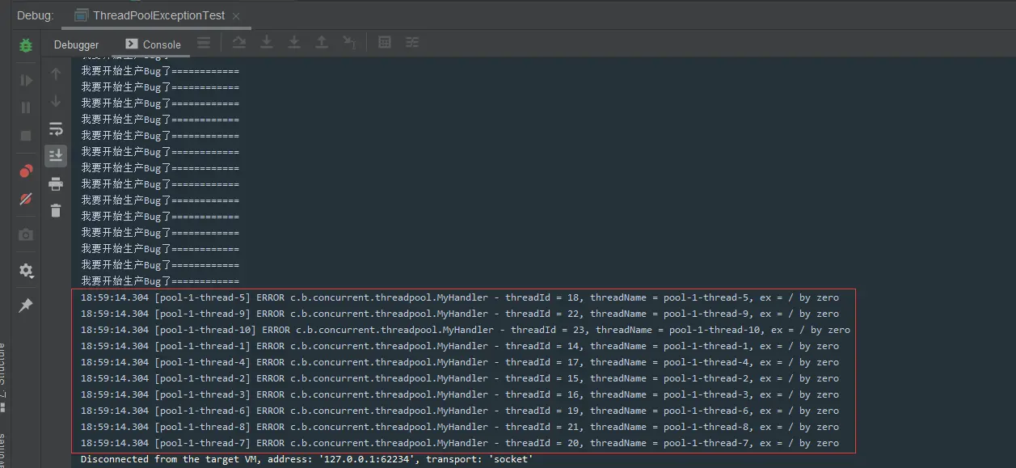Close the ThreadPoolExceptionTest tab
This screenshot has width=1016, height=468.
coord(235,16)
